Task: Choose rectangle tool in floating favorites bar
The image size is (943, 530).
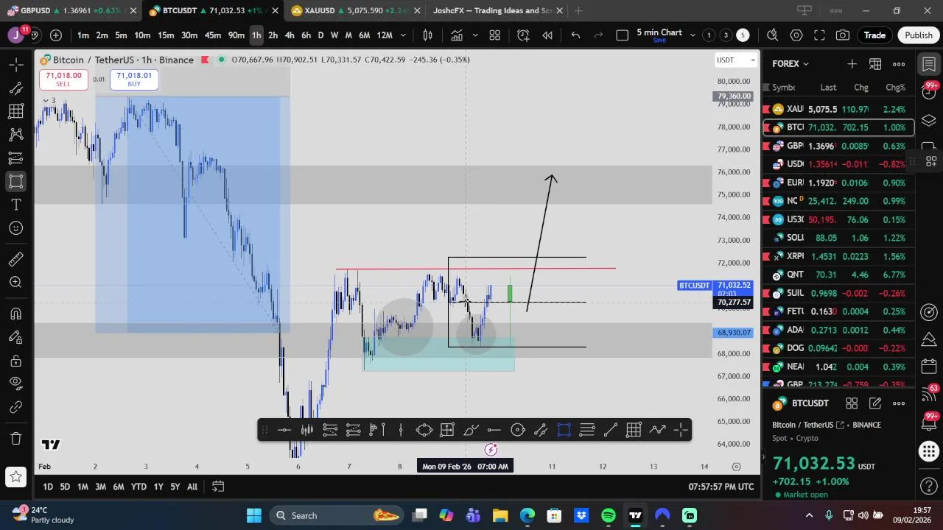Action: click(564, 430)
